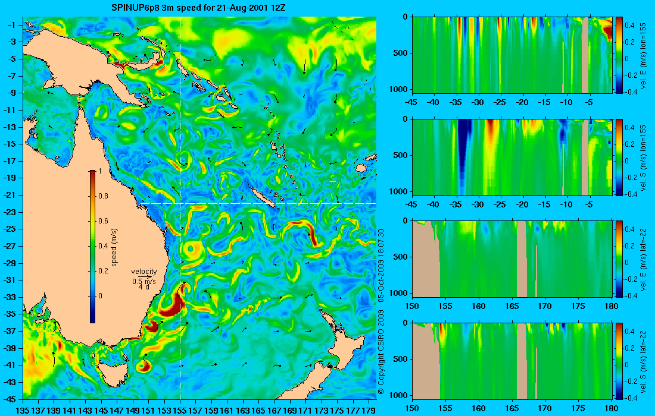Viewport: 655px width, 416px height.
Task: Click "155" on the main map longitude axis
Action: [x=180, y=411]
